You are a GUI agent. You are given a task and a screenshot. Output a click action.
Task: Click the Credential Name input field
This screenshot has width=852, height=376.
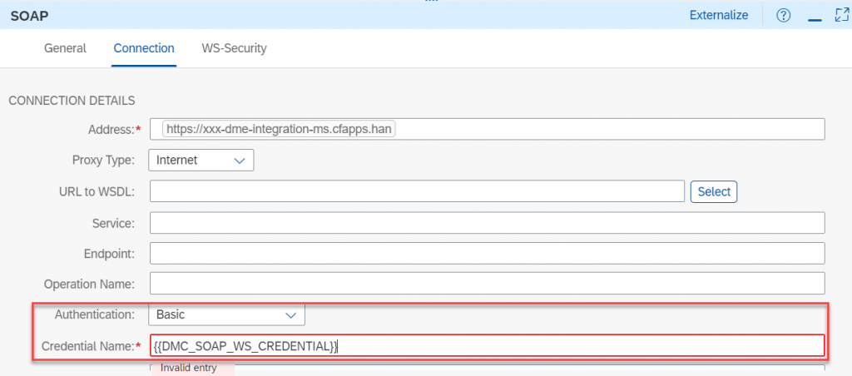(x=488, y=345)
